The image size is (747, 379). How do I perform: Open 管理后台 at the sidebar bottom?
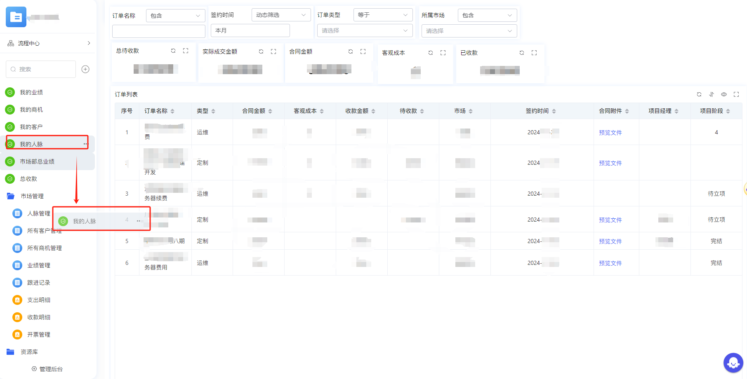coord(51,369)
